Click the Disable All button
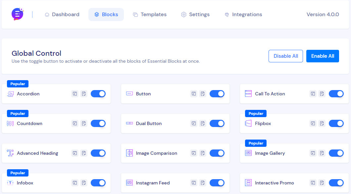This screenshot has height=194, width=351. 285,56
